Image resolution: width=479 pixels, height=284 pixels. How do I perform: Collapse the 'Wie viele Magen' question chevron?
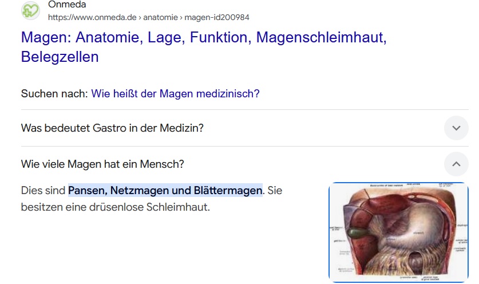(x=456, y=164)
